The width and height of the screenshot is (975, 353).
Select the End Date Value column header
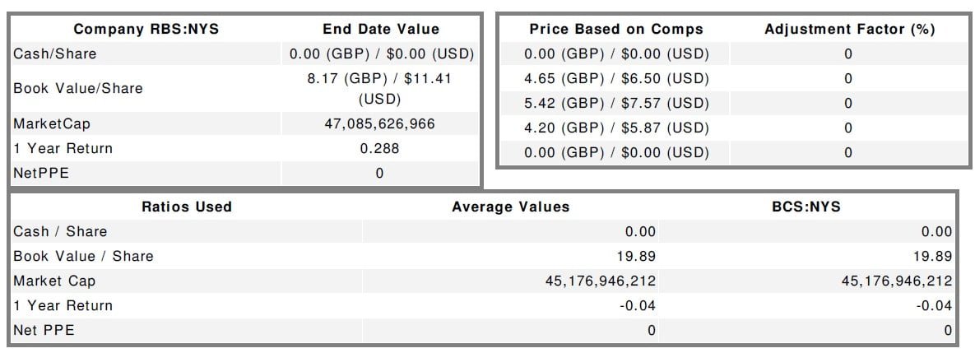(379, 30)
